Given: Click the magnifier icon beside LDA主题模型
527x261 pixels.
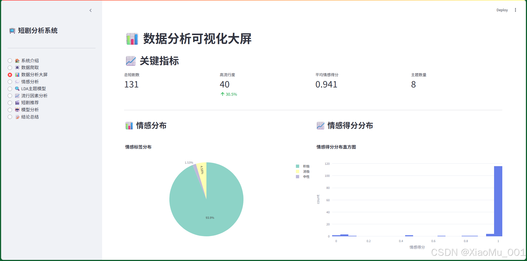Looking at the screenshot, I should coord(17,89).
